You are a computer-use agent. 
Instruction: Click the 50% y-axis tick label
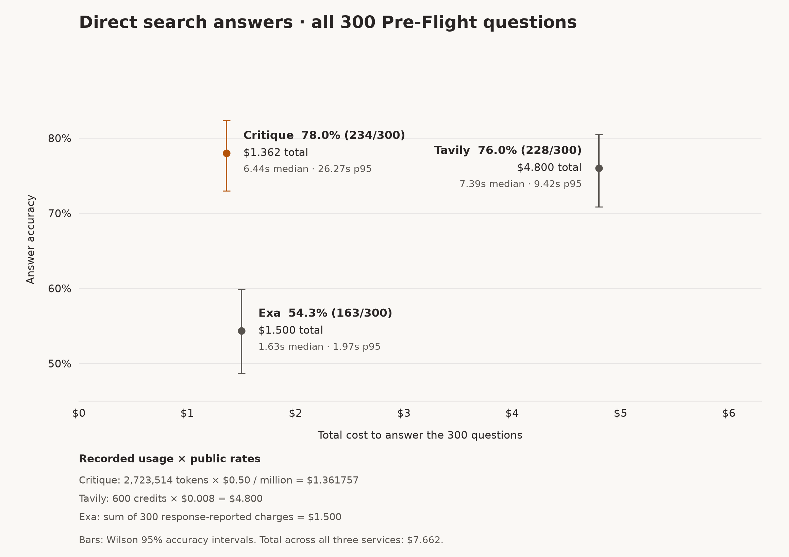click(x=60, y=364)
